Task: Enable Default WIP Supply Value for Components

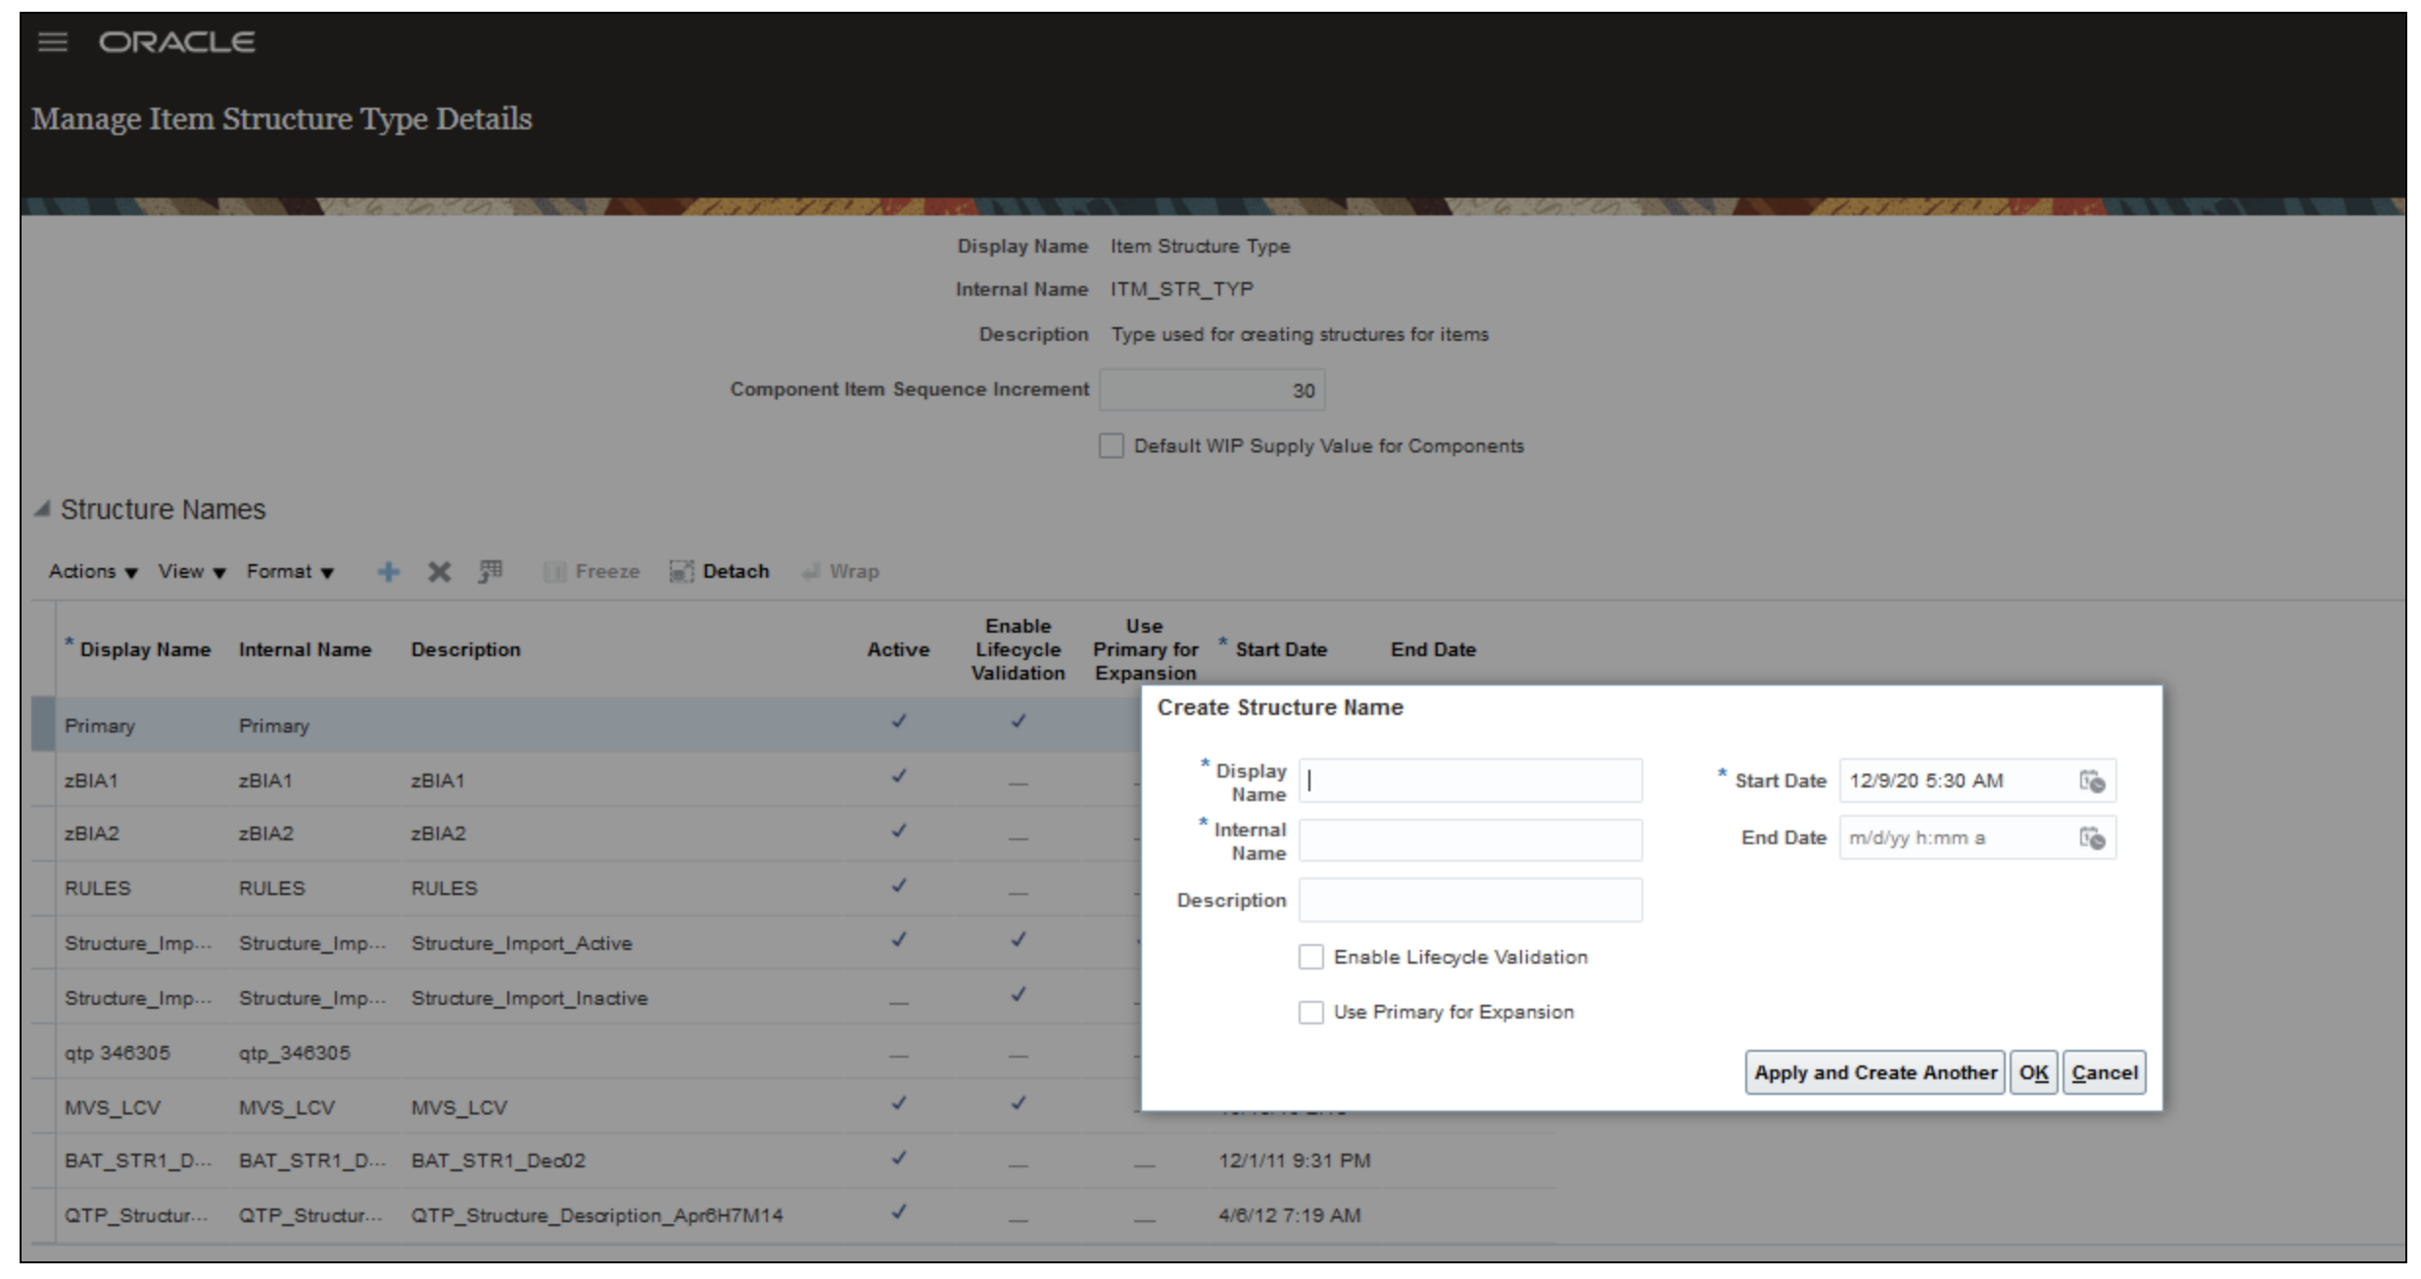Action: coord(1112,446)
